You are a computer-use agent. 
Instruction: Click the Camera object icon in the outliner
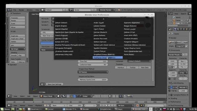pos(174,20)
